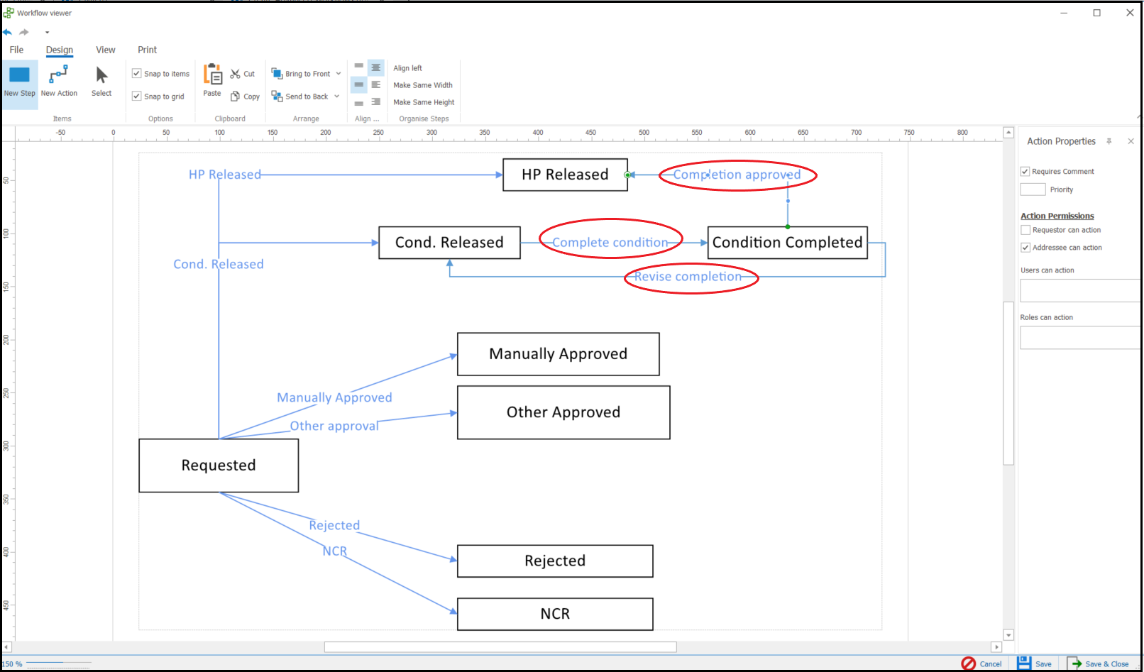Click the align right lines icon
This screenshot has height=672, width=1144.
(376, 102)
